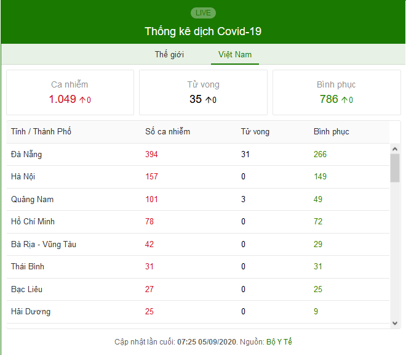Click the Ca nhiễm summary card

pos(70,92)
